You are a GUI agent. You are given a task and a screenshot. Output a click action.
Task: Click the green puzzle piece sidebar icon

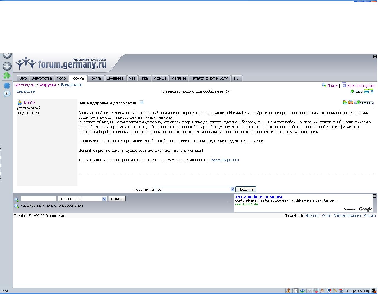pos(6,75)
